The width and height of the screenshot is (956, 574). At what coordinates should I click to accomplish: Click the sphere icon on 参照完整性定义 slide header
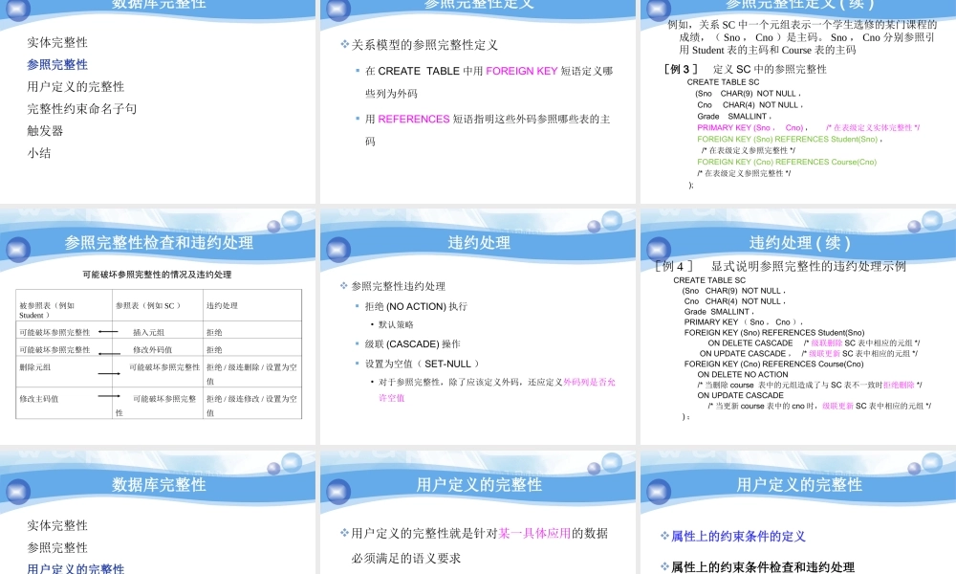(337, 11)
